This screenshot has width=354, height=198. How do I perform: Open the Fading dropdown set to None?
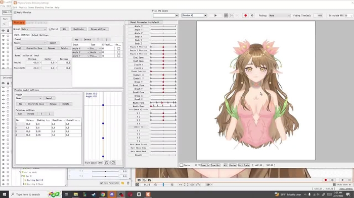point(280,16)
